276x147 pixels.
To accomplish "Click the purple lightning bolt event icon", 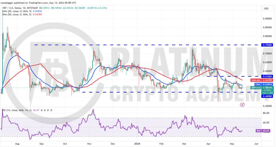I will (x=242, y=105).
